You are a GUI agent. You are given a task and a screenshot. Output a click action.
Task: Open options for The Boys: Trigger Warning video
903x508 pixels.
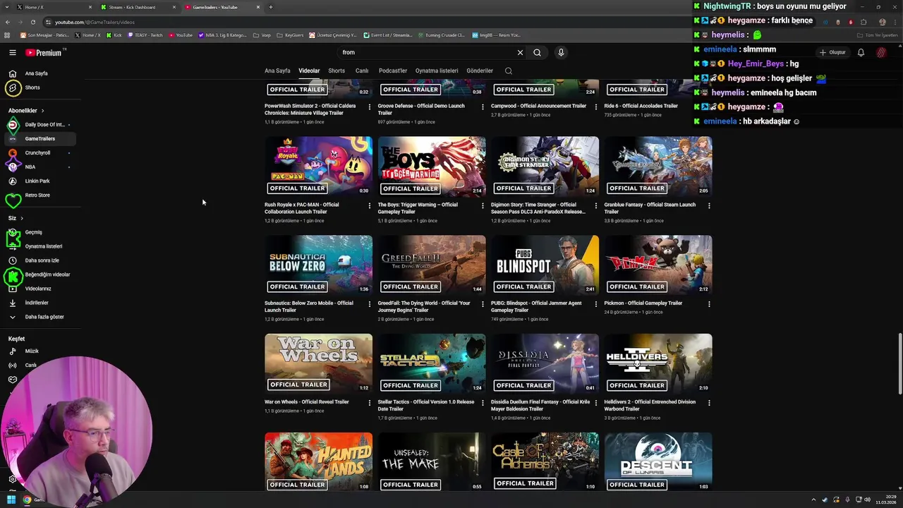[x=483, y=206]
